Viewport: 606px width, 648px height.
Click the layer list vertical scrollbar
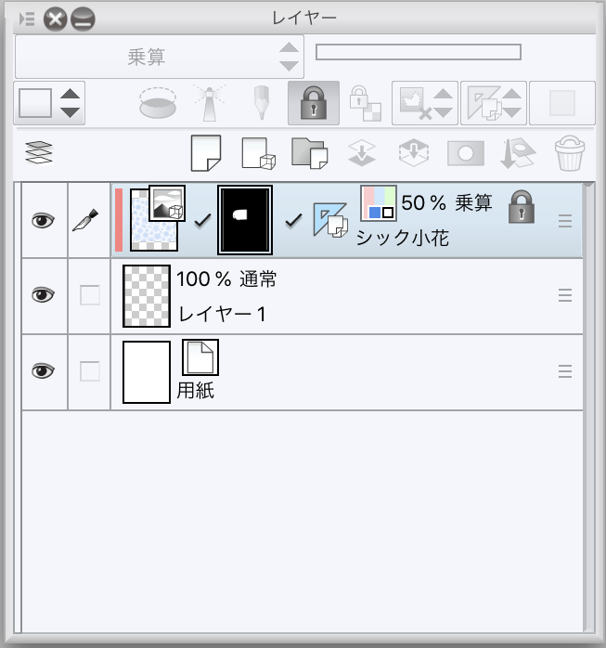[x=588, y=407]
